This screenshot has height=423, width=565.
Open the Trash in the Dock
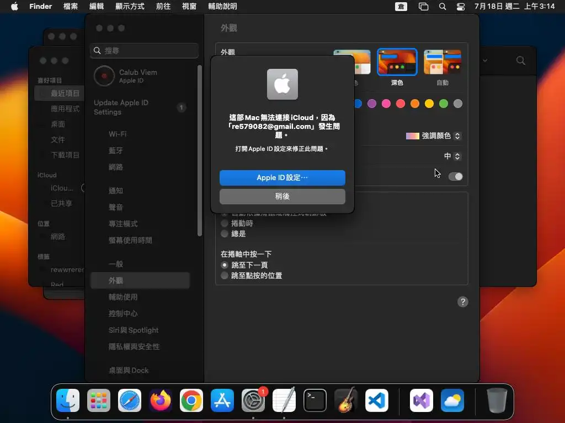[x=497, y=400]
